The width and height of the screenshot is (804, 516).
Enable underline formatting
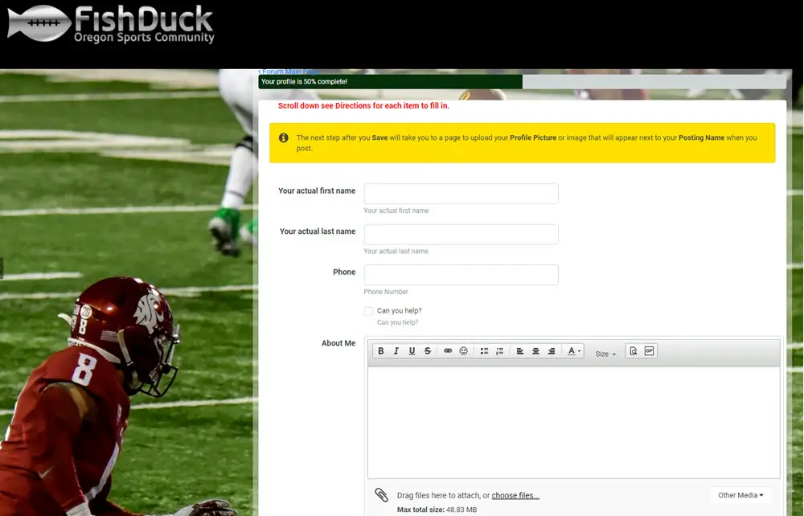tap(411, 350)
